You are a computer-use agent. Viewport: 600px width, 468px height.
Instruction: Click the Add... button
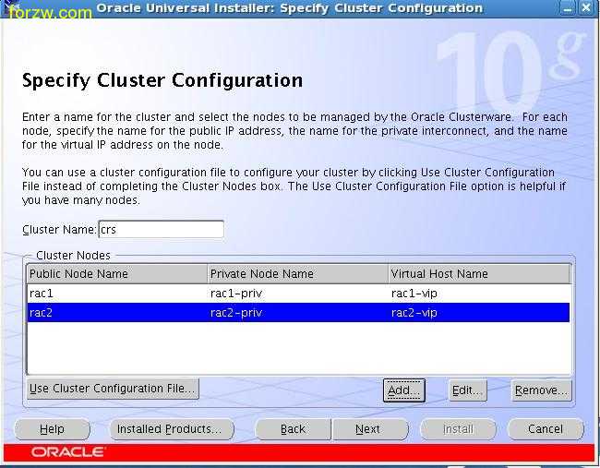(x=403, y=390)
